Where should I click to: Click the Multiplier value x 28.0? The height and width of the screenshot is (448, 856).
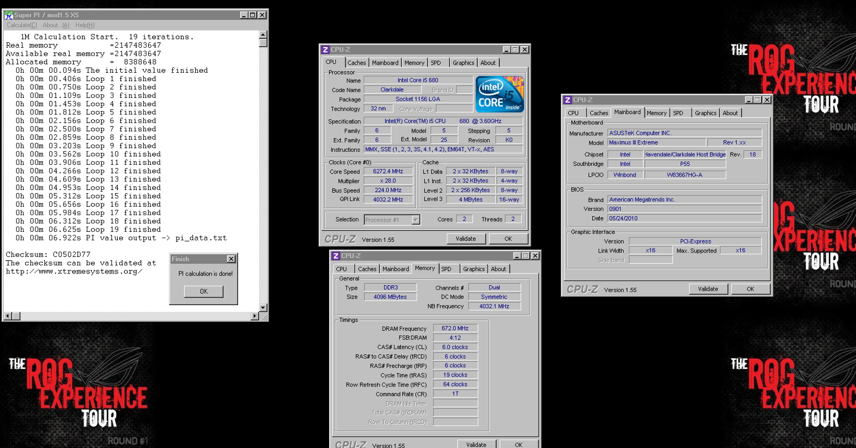[x=388, y=181]
